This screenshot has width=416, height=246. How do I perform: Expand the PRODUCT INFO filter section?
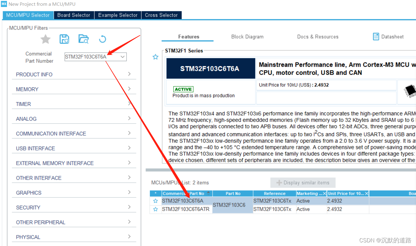pos(74,74)
